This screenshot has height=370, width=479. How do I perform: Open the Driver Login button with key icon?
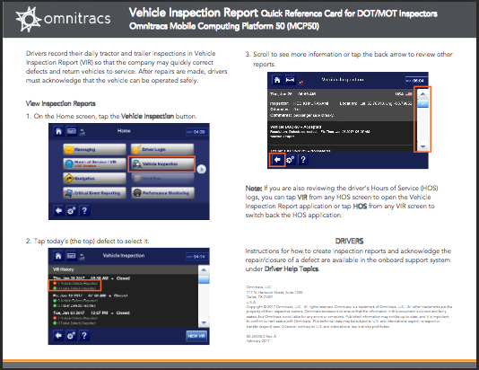(x=162, y=149)
